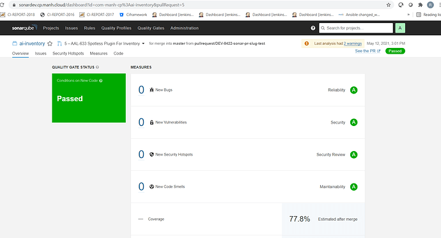
Task: Click the Security A rating badge
Action: [x=353, y=122]
